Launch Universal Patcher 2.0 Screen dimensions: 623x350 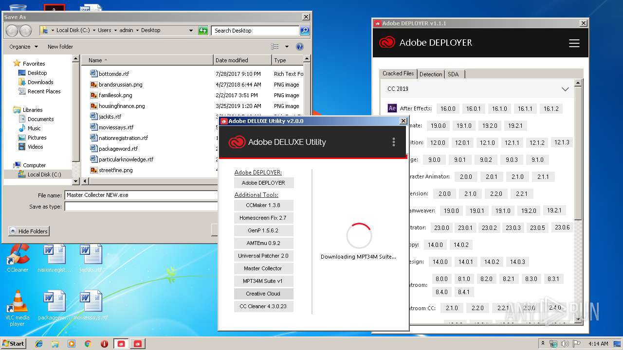(263, 256)
